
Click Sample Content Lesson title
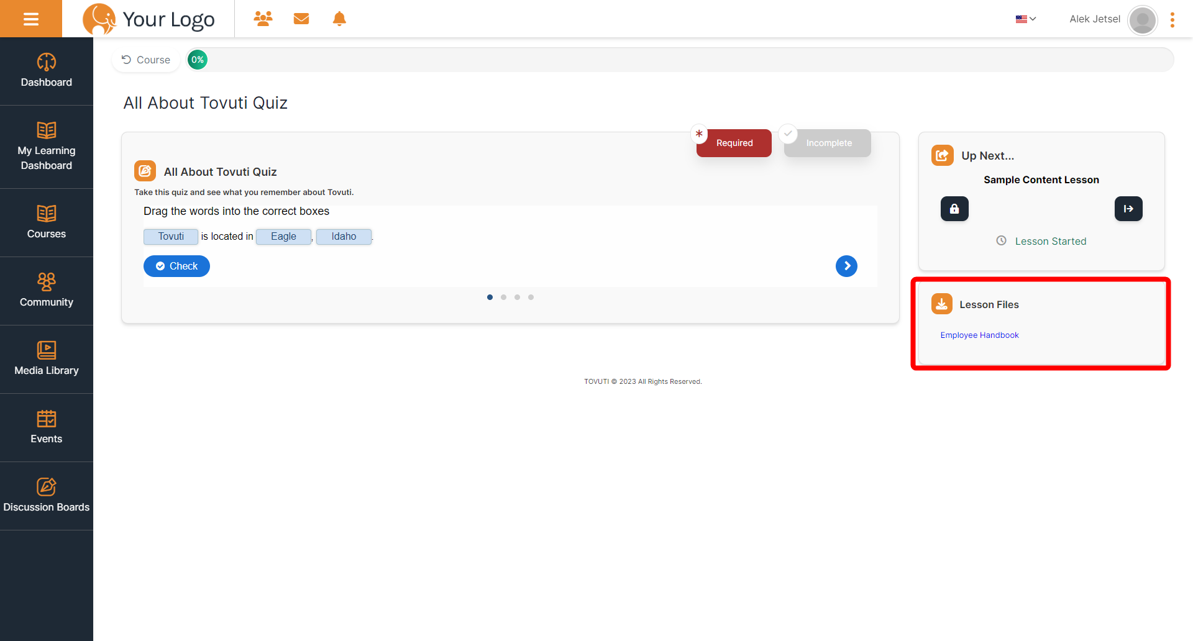[1041, 180]
